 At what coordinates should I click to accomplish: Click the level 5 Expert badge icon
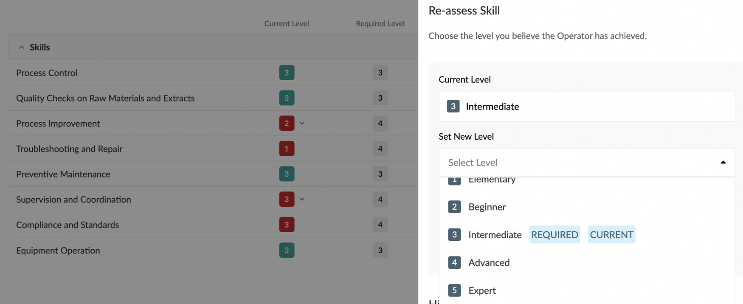(454, 290)
